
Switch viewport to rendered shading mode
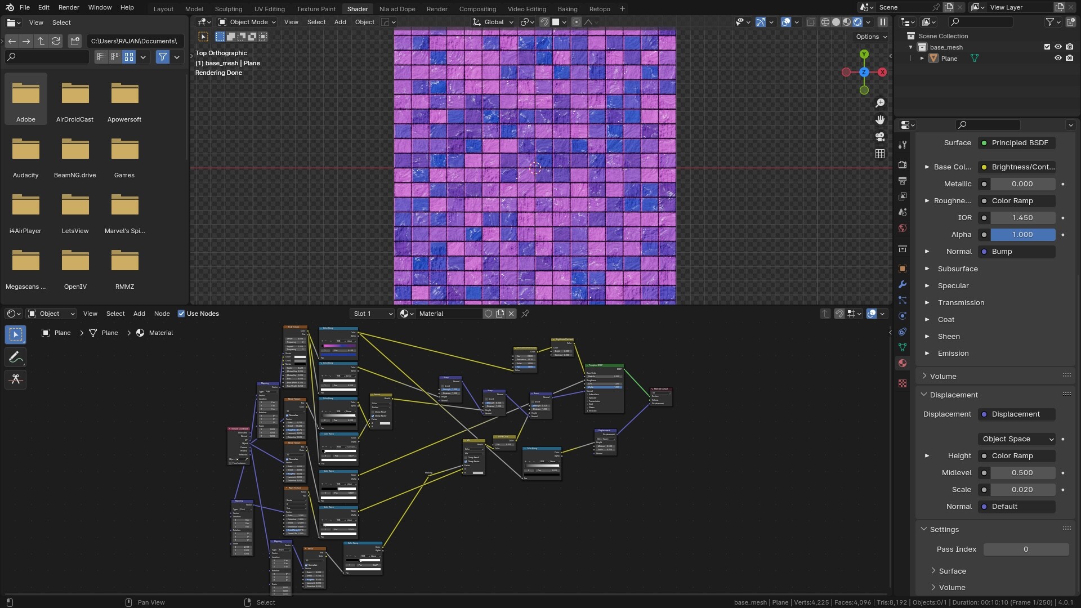click(857, 22)
